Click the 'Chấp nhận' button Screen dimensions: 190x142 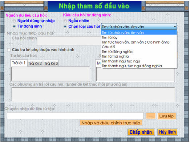[x=141, y=132]
